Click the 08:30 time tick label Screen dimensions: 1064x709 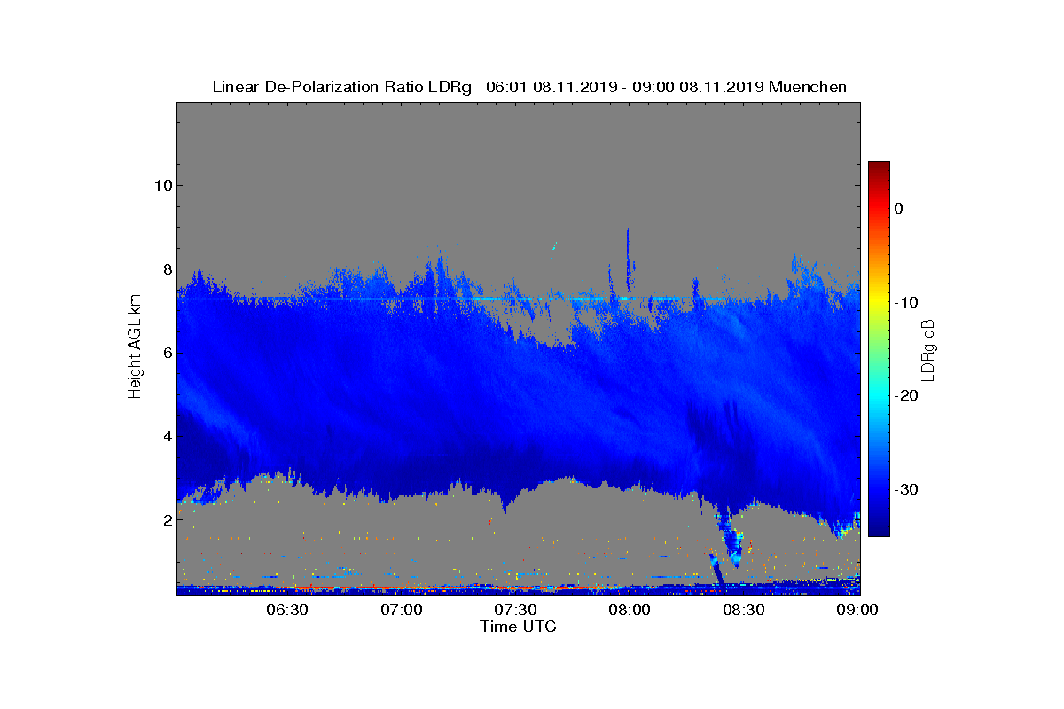click(743, 610)
